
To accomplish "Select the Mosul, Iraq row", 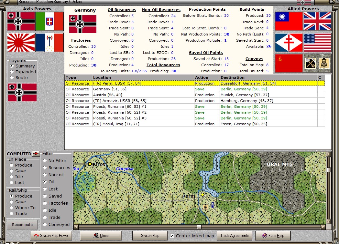I will pyautogui.click(x=195, y=124).
